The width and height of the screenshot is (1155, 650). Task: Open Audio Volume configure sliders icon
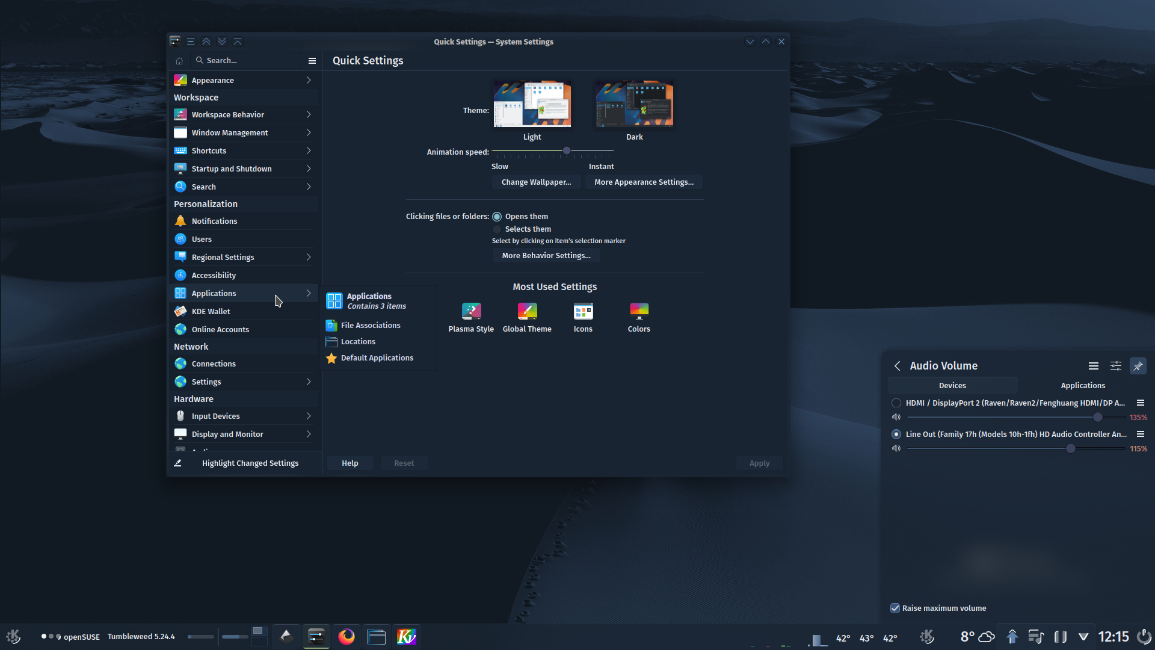1116,366
